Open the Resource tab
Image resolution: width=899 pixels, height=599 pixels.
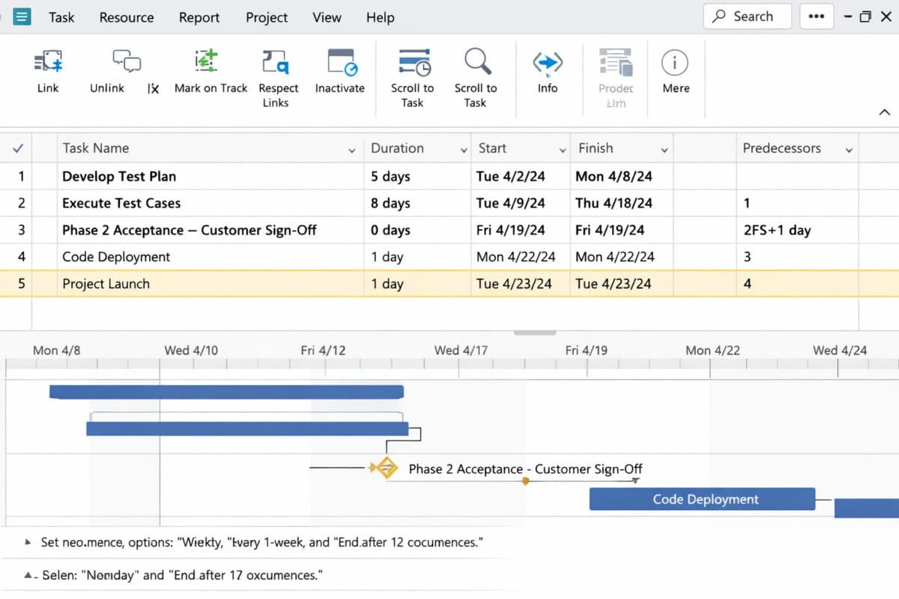(x=127, y=17)
